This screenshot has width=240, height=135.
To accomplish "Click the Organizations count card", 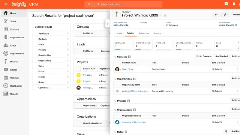I will (183, 45).
